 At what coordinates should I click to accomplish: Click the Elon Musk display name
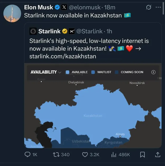tap(38, 7)
